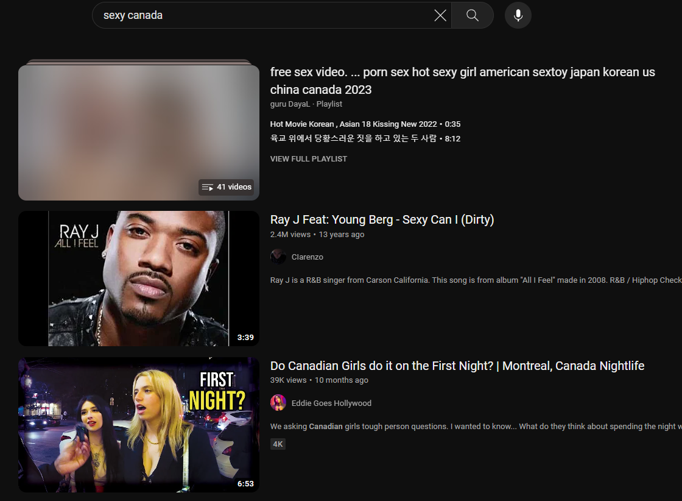
Task: Play 'Hot Movie Korean, Asian 18 Kissing New 2022'
Action: pyautogui.click(x=365, y=124)
